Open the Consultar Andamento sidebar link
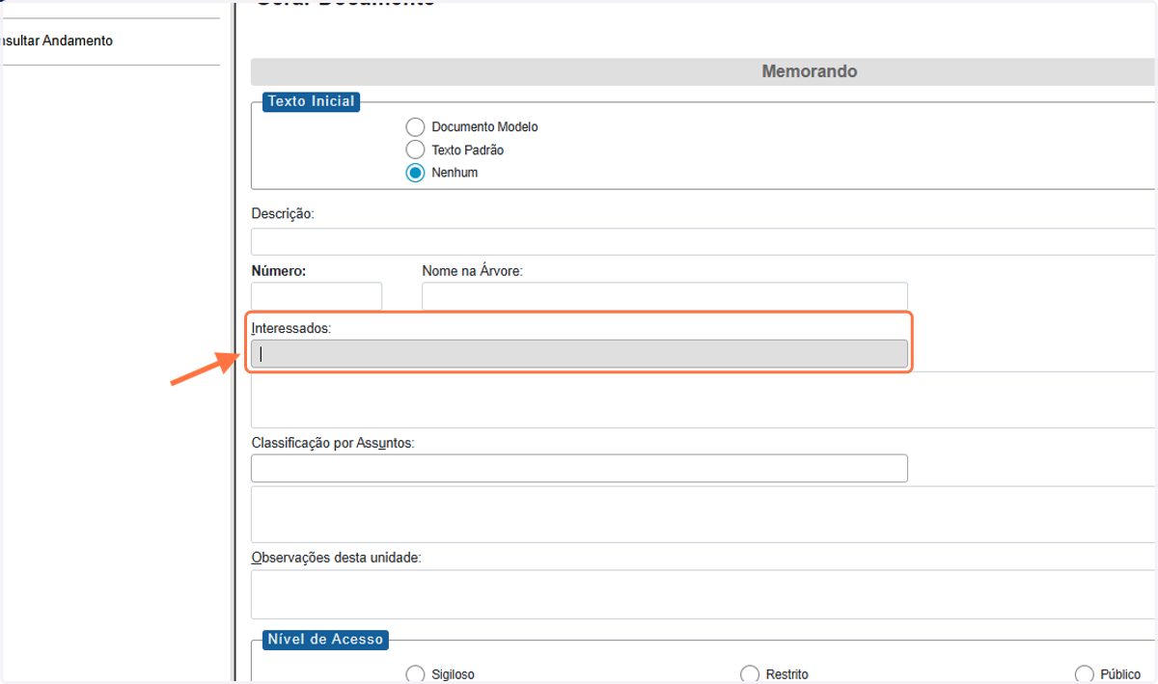Screen dimensions: 1158x684 56,41
